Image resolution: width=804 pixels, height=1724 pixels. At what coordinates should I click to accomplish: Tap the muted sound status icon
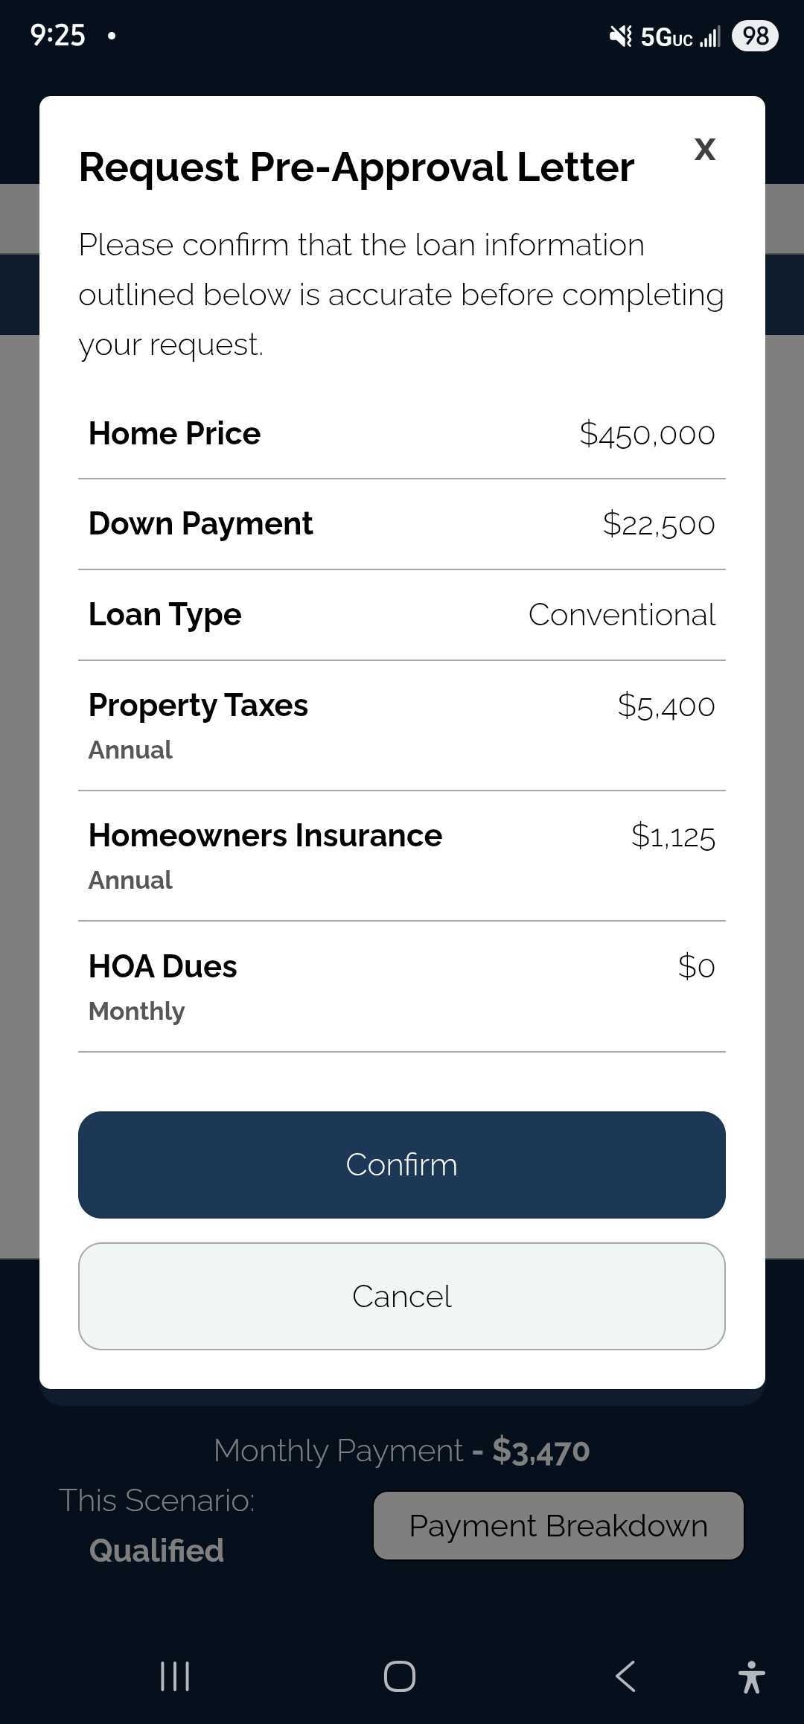(x=620, y=36)
